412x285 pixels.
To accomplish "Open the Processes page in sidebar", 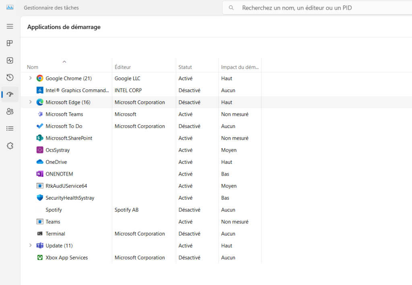I will (10, 43).
